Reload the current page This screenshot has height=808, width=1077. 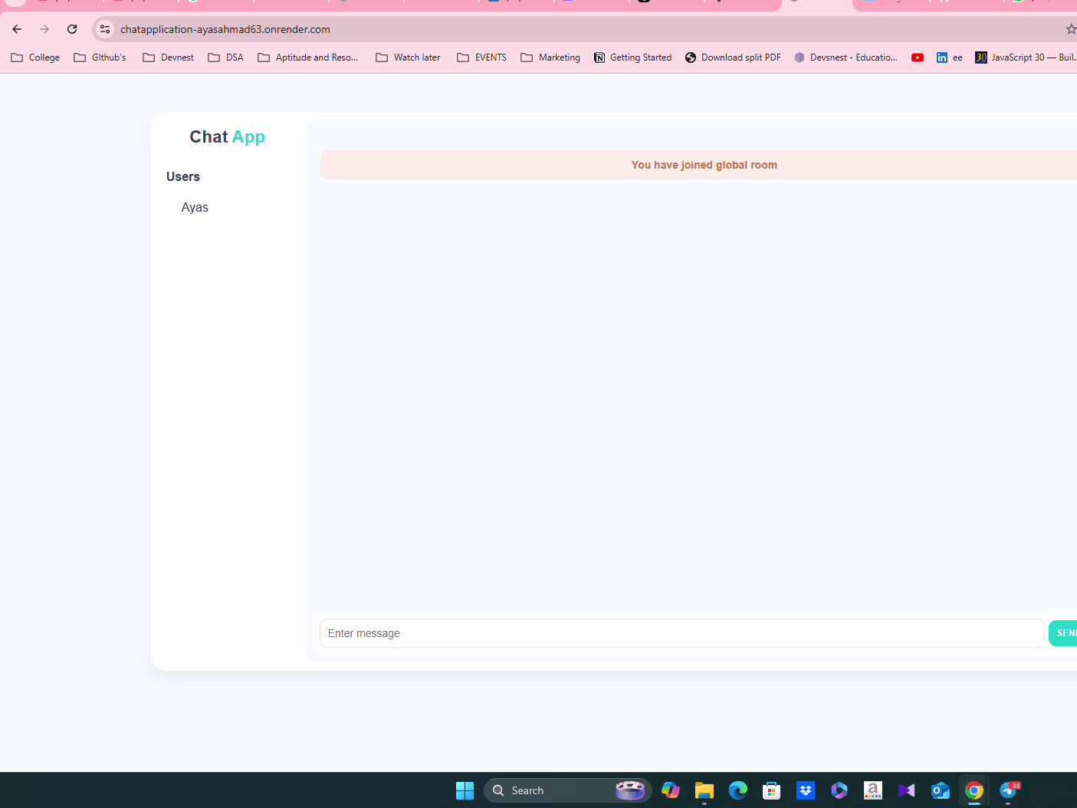coord(71,29)
